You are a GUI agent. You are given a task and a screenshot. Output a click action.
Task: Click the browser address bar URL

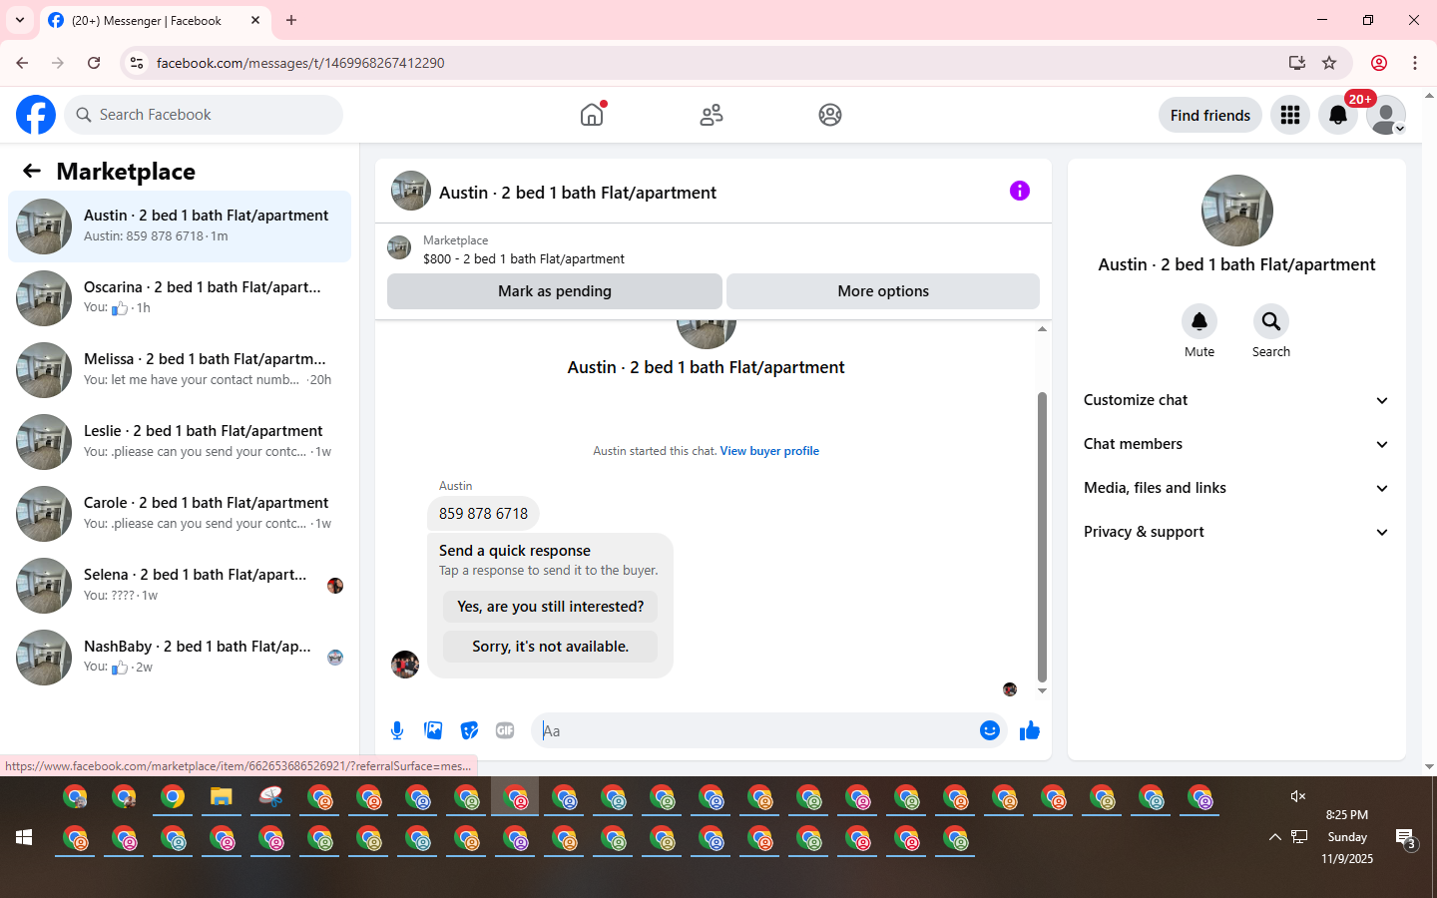pos(300,63)
